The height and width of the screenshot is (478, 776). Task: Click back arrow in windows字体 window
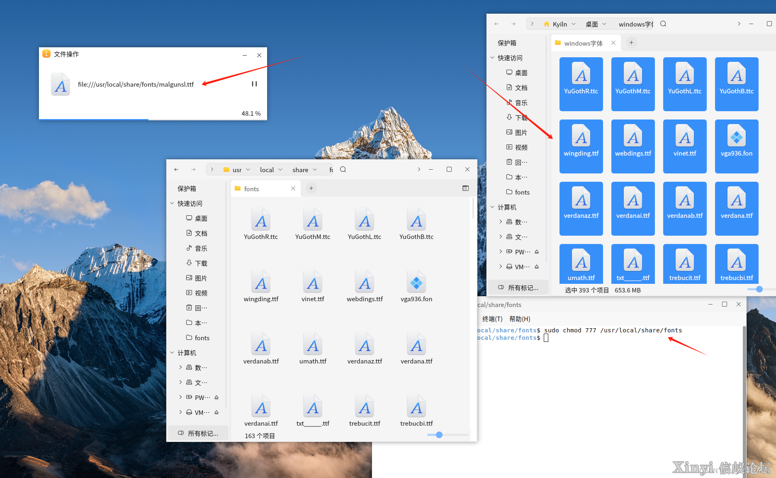[496, 24]
